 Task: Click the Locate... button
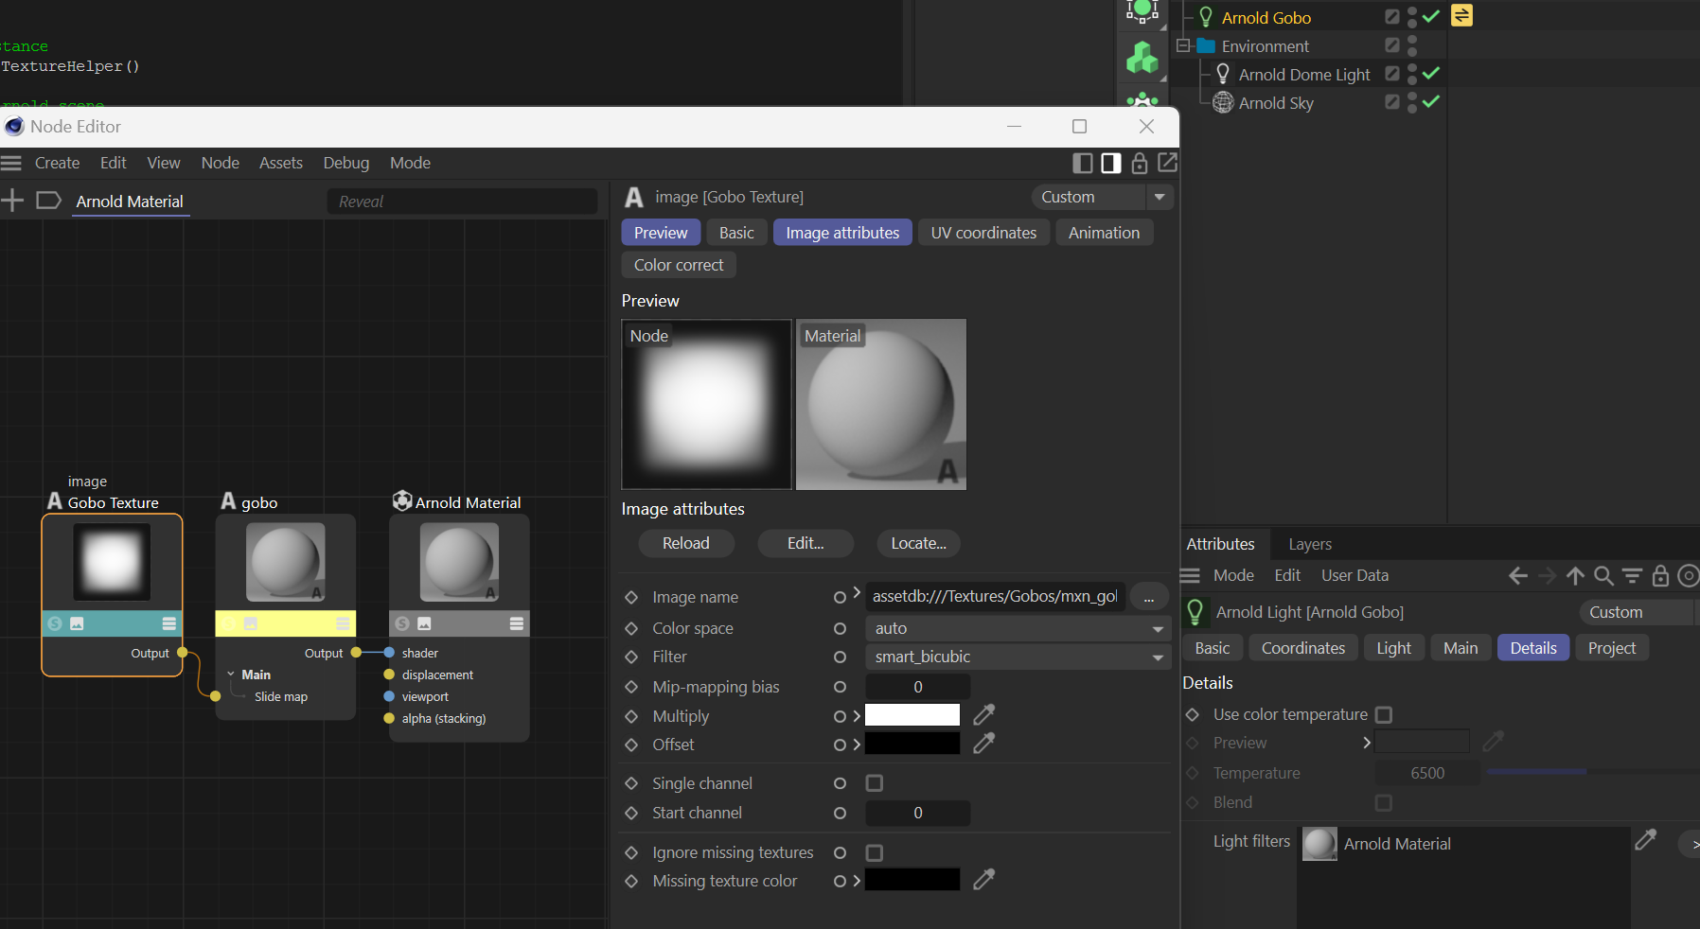pyautogui.click(x=918, y=543)
